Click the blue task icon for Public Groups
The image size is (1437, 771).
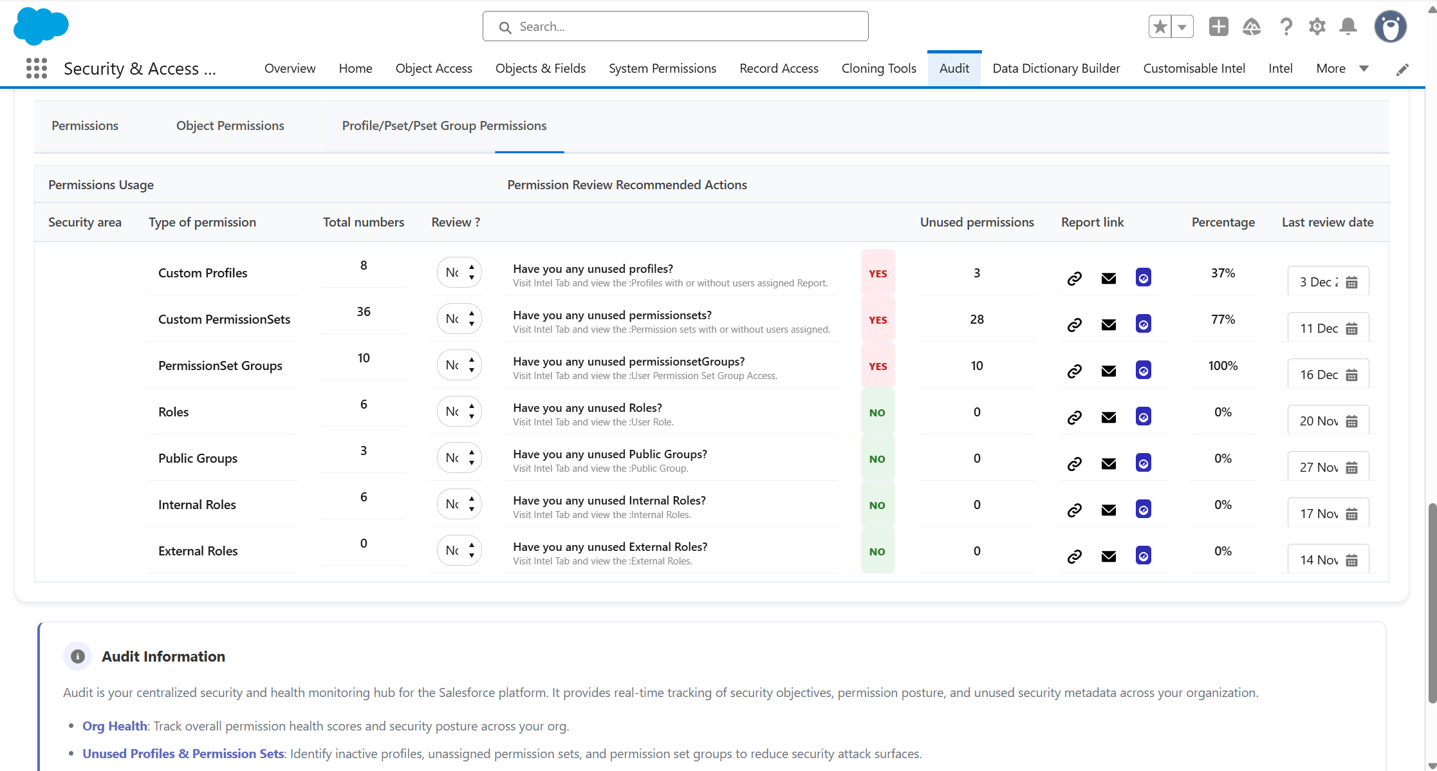pyautogui.click(x=1144, y=463)
